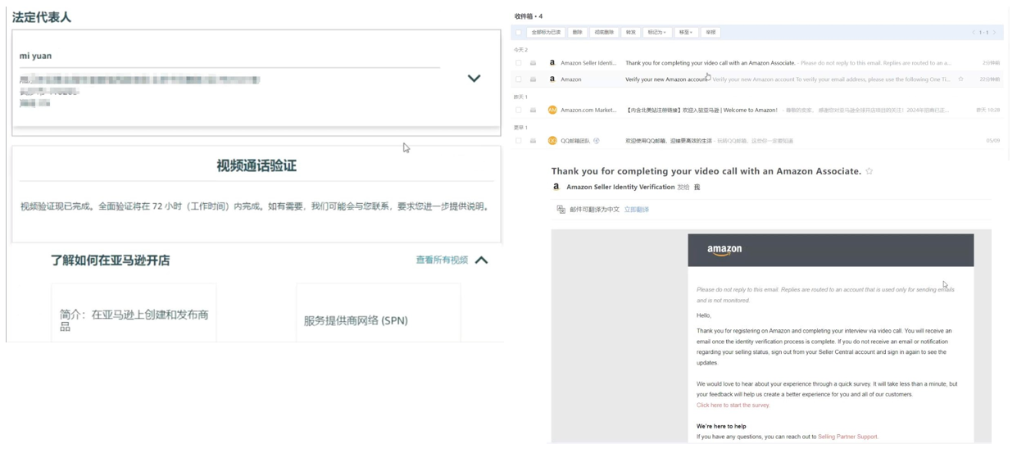Click timestamp 昨天 10:28

point(987,110)
